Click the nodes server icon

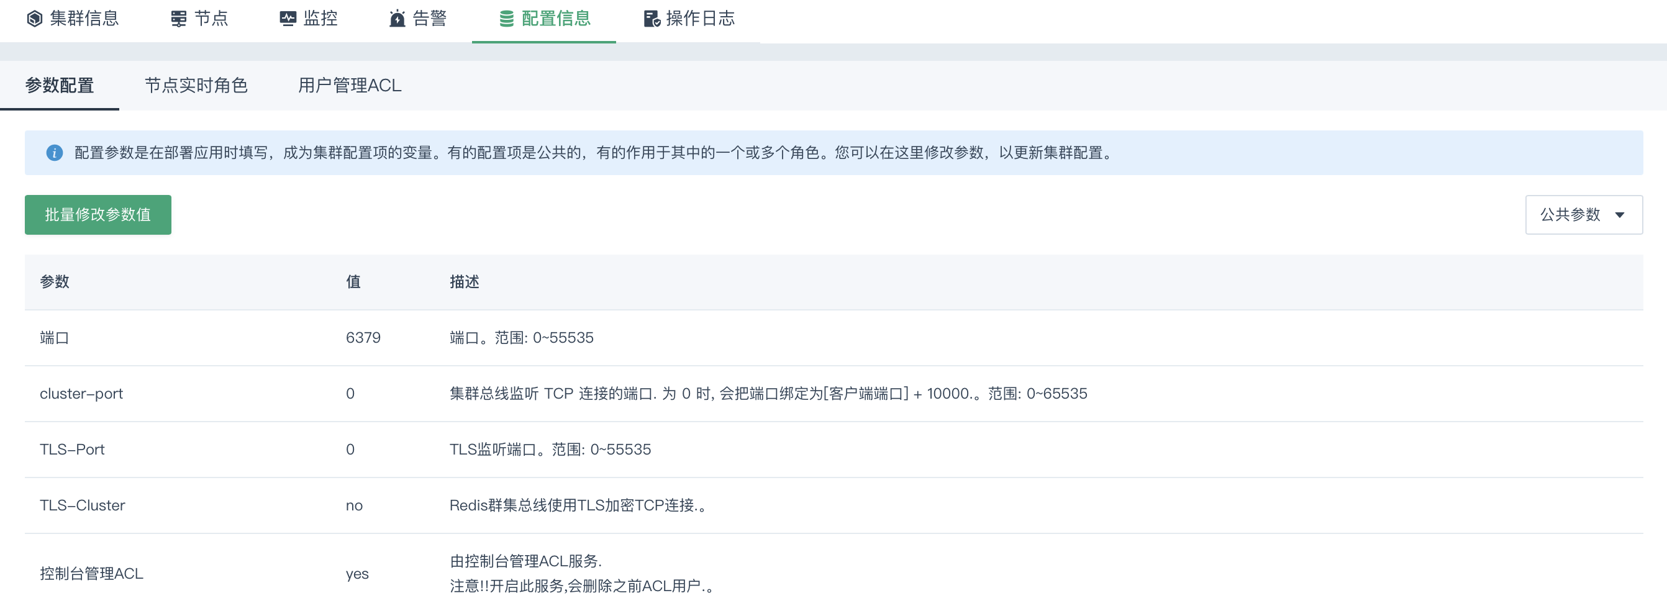click(x=179, y=19)
